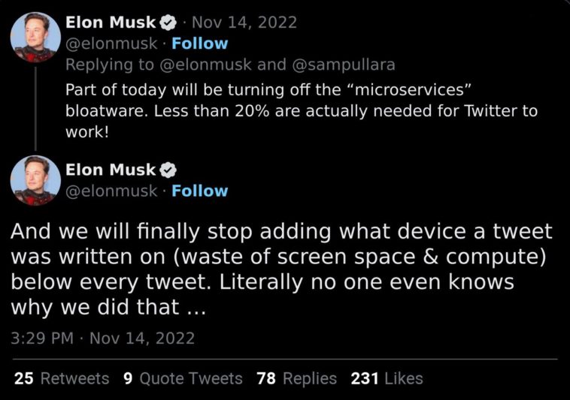Click the verified badge on the parent tweet
The width and height of the screenshot is (570, 400).
click(x=168, y=22)
